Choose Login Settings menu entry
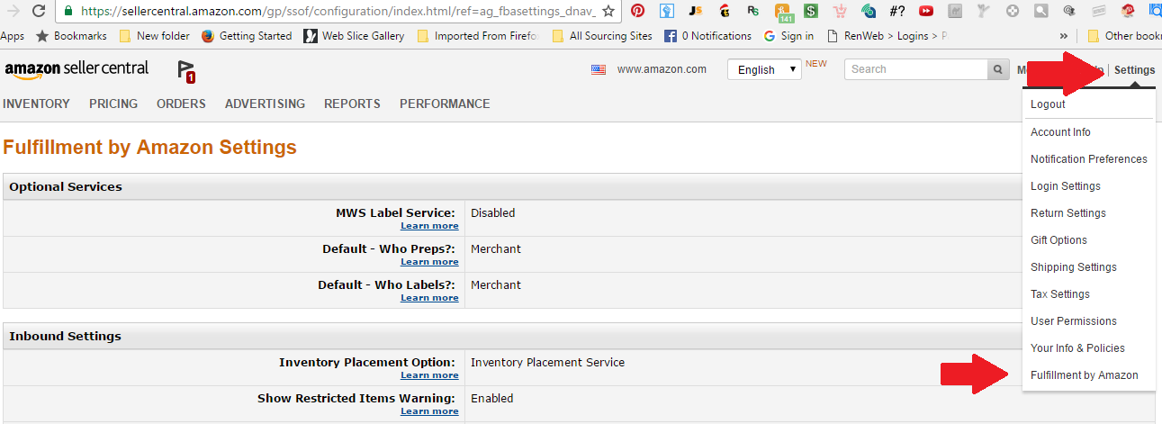This screenshot has width=1162, height=424. coord(1066,186)
